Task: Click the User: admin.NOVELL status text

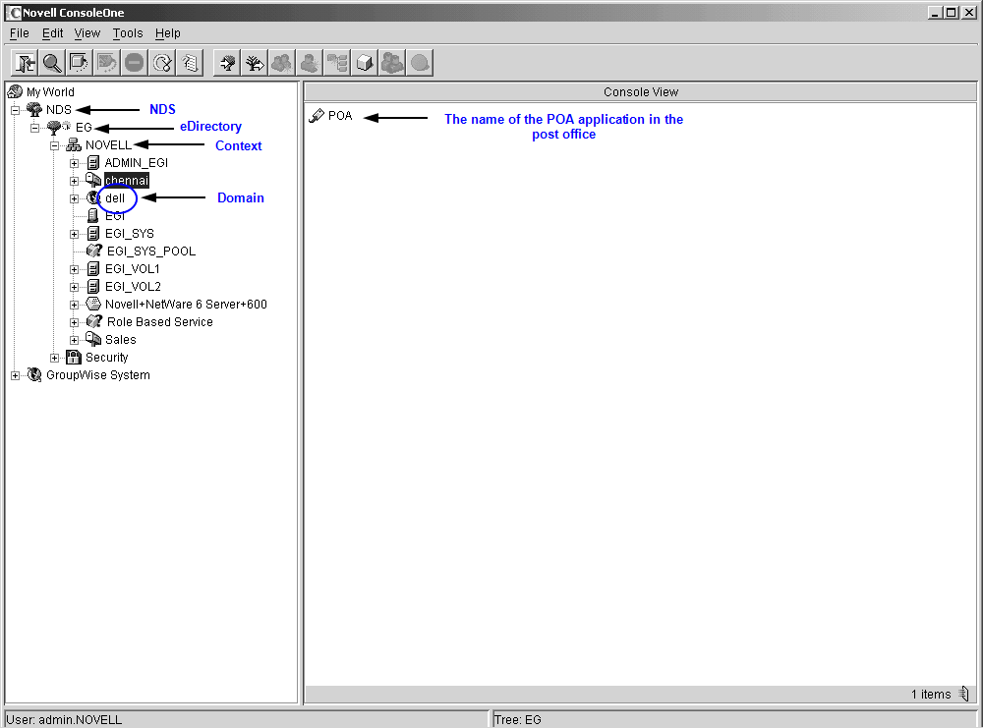Action: click(64, 720)
